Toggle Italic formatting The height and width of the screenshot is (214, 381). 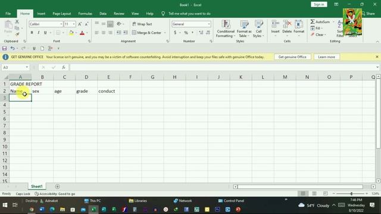[38, 33]
